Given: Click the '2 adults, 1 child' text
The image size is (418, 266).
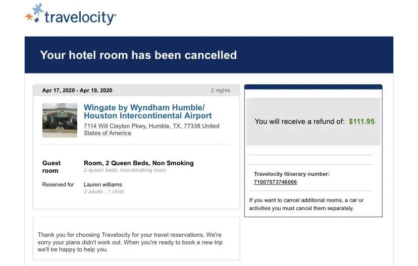Looking at the screenshot, I should pyautogui.click(x=103, y=191).
